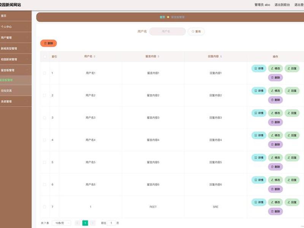Tick checkbox for row 2

44,95
